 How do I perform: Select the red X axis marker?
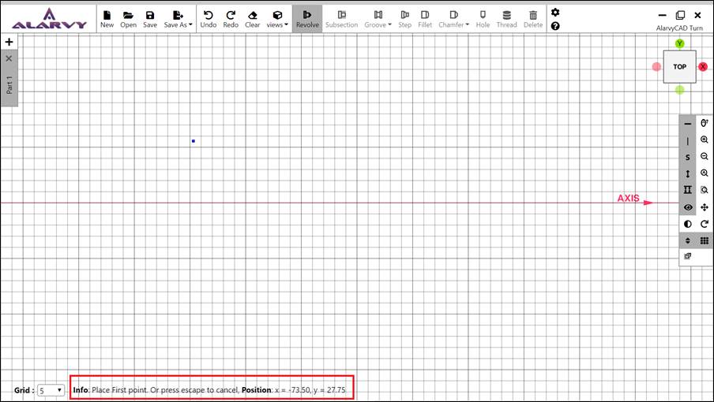[703, 67]
